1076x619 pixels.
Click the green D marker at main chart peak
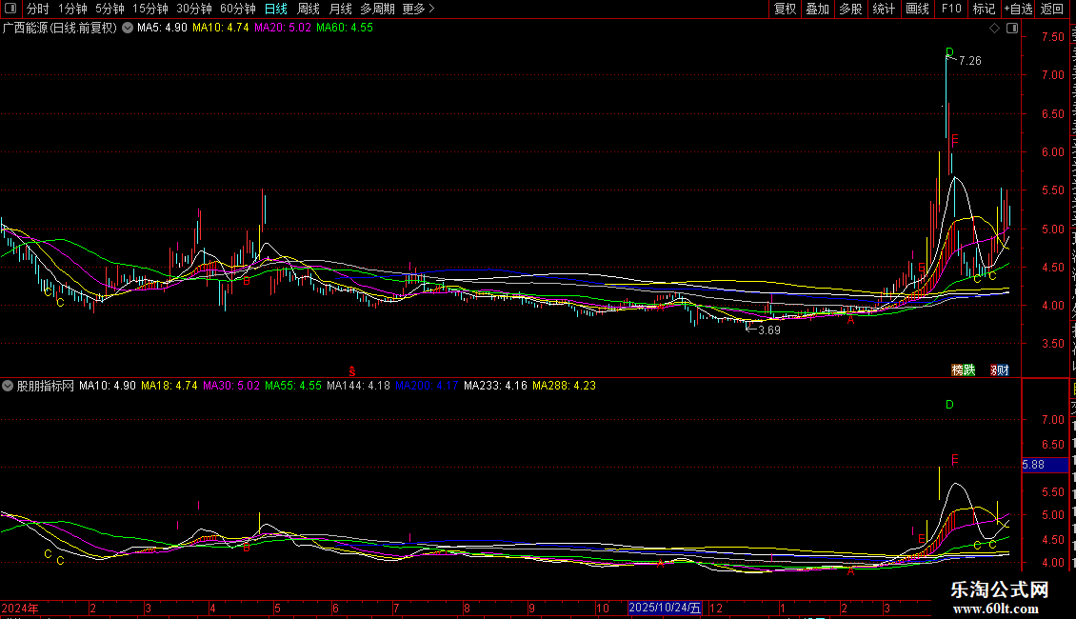tap(949, 52)
